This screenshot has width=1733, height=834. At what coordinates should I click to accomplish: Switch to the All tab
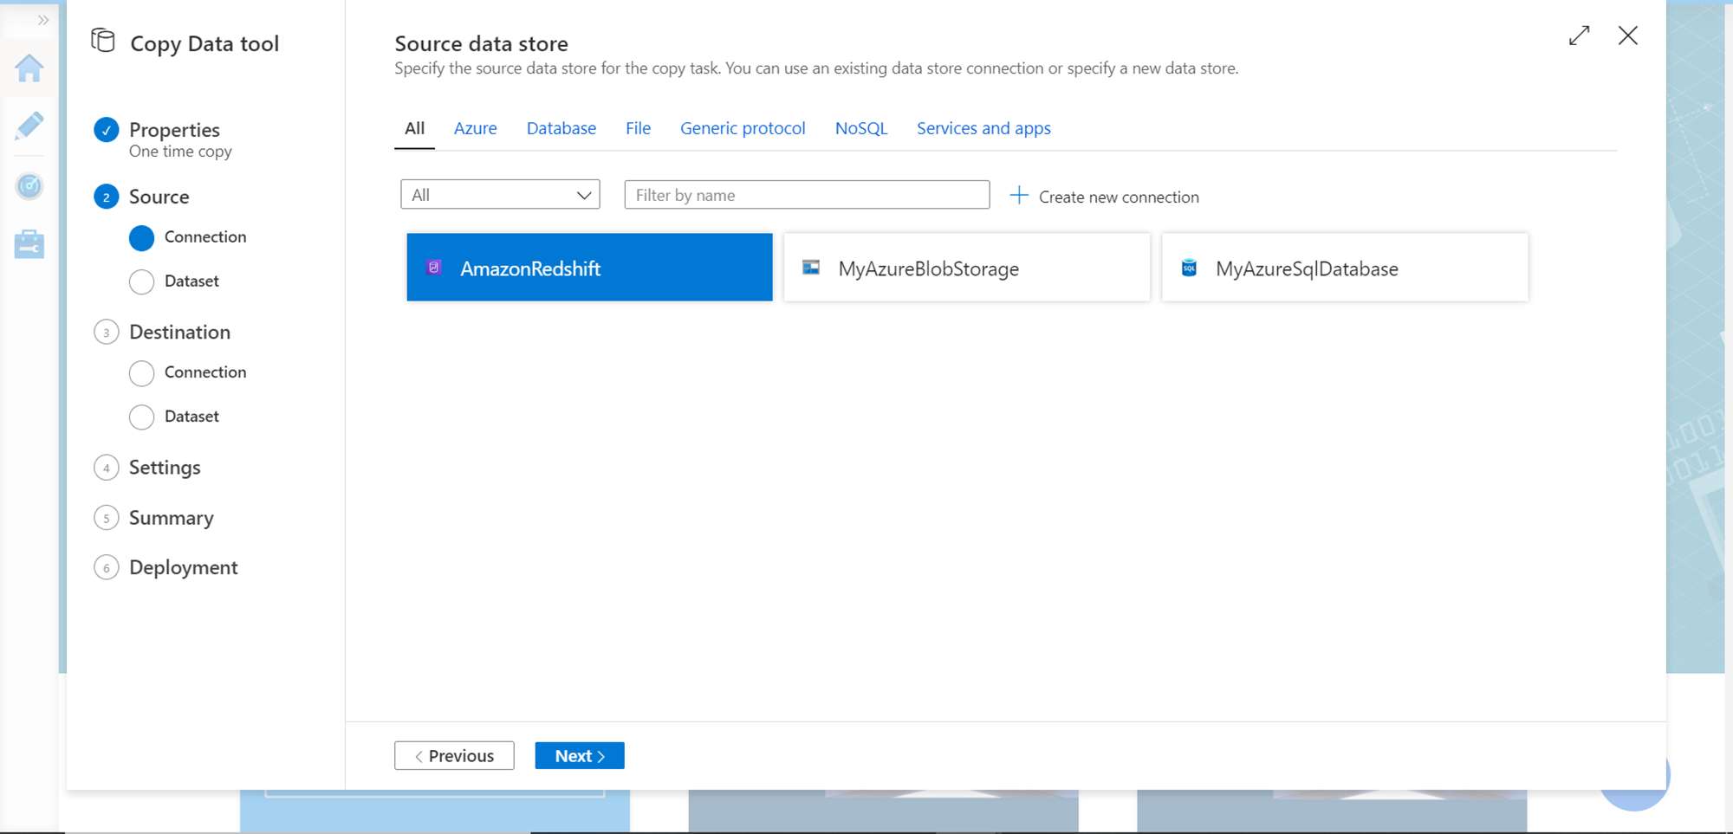(415, 128)
